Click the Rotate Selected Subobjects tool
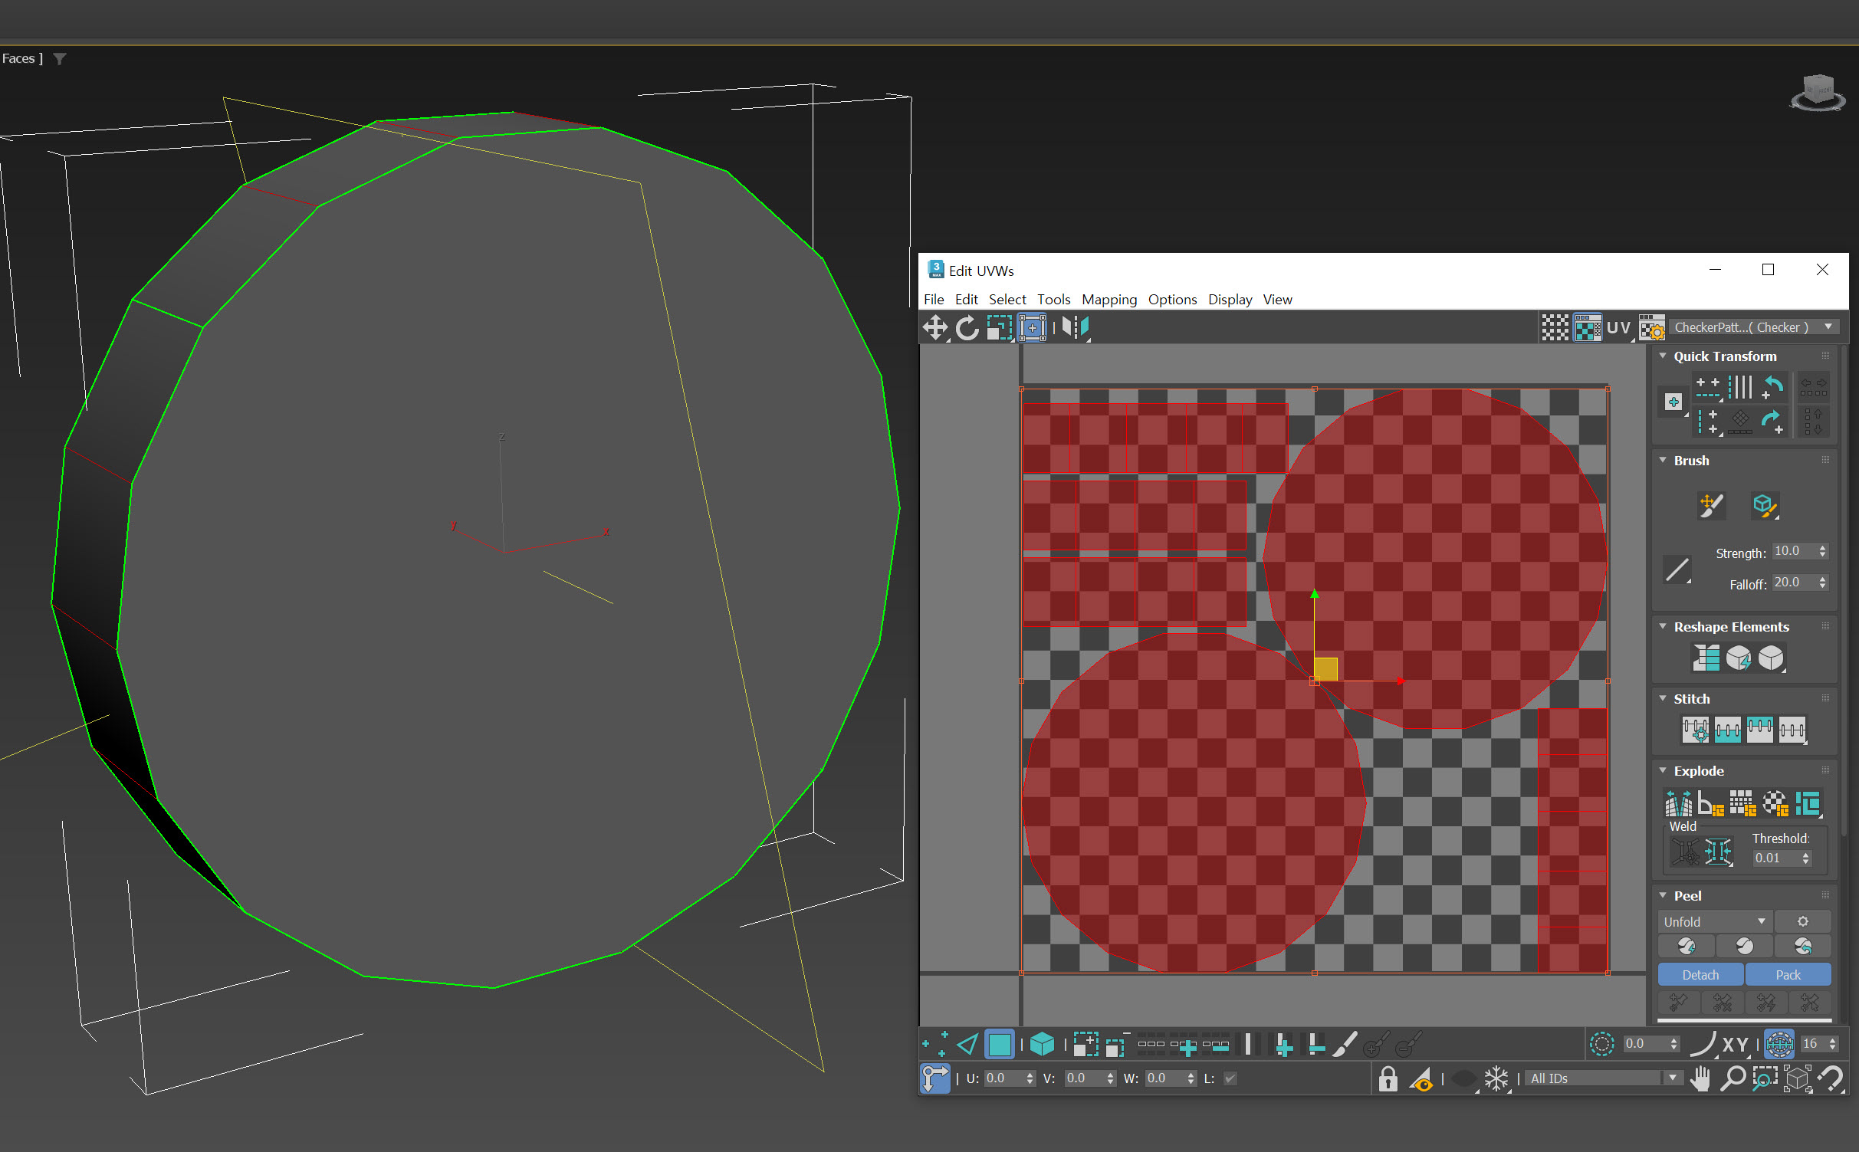 [x=967, y=328]
